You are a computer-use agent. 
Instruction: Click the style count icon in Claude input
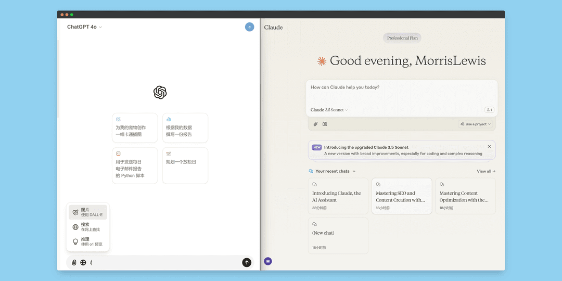tap(489, 110)
